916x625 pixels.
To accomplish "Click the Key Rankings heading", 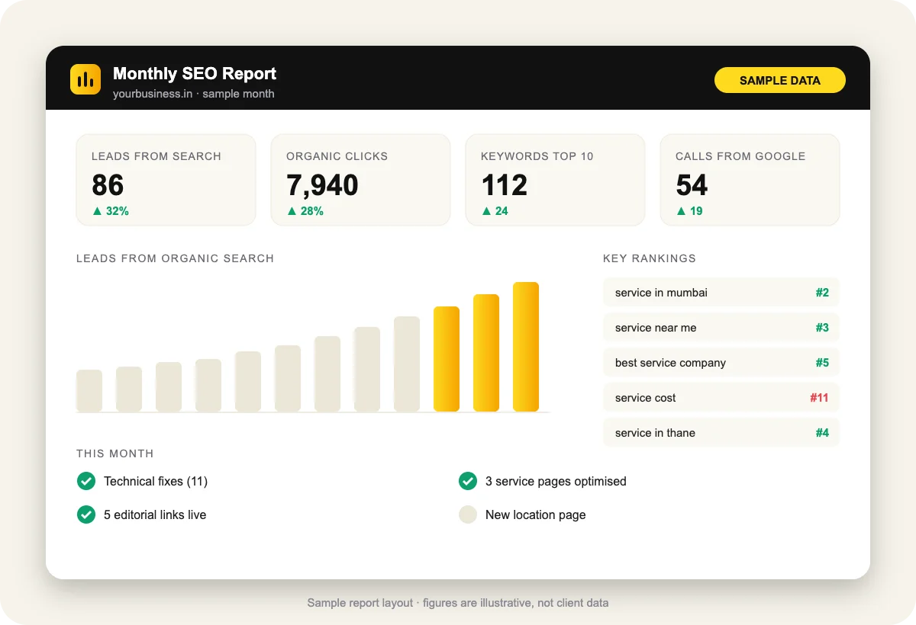I will click(650, 258).
